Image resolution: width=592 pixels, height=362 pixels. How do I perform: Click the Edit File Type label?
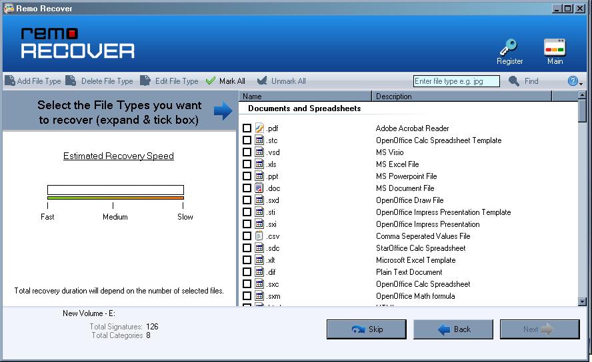point(177,81)
